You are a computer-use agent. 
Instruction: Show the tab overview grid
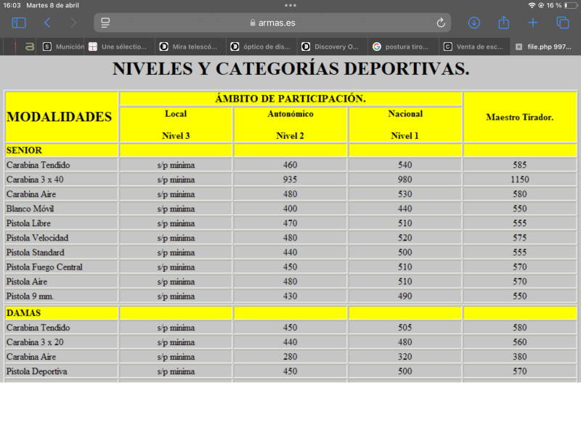tap(562, 23)
